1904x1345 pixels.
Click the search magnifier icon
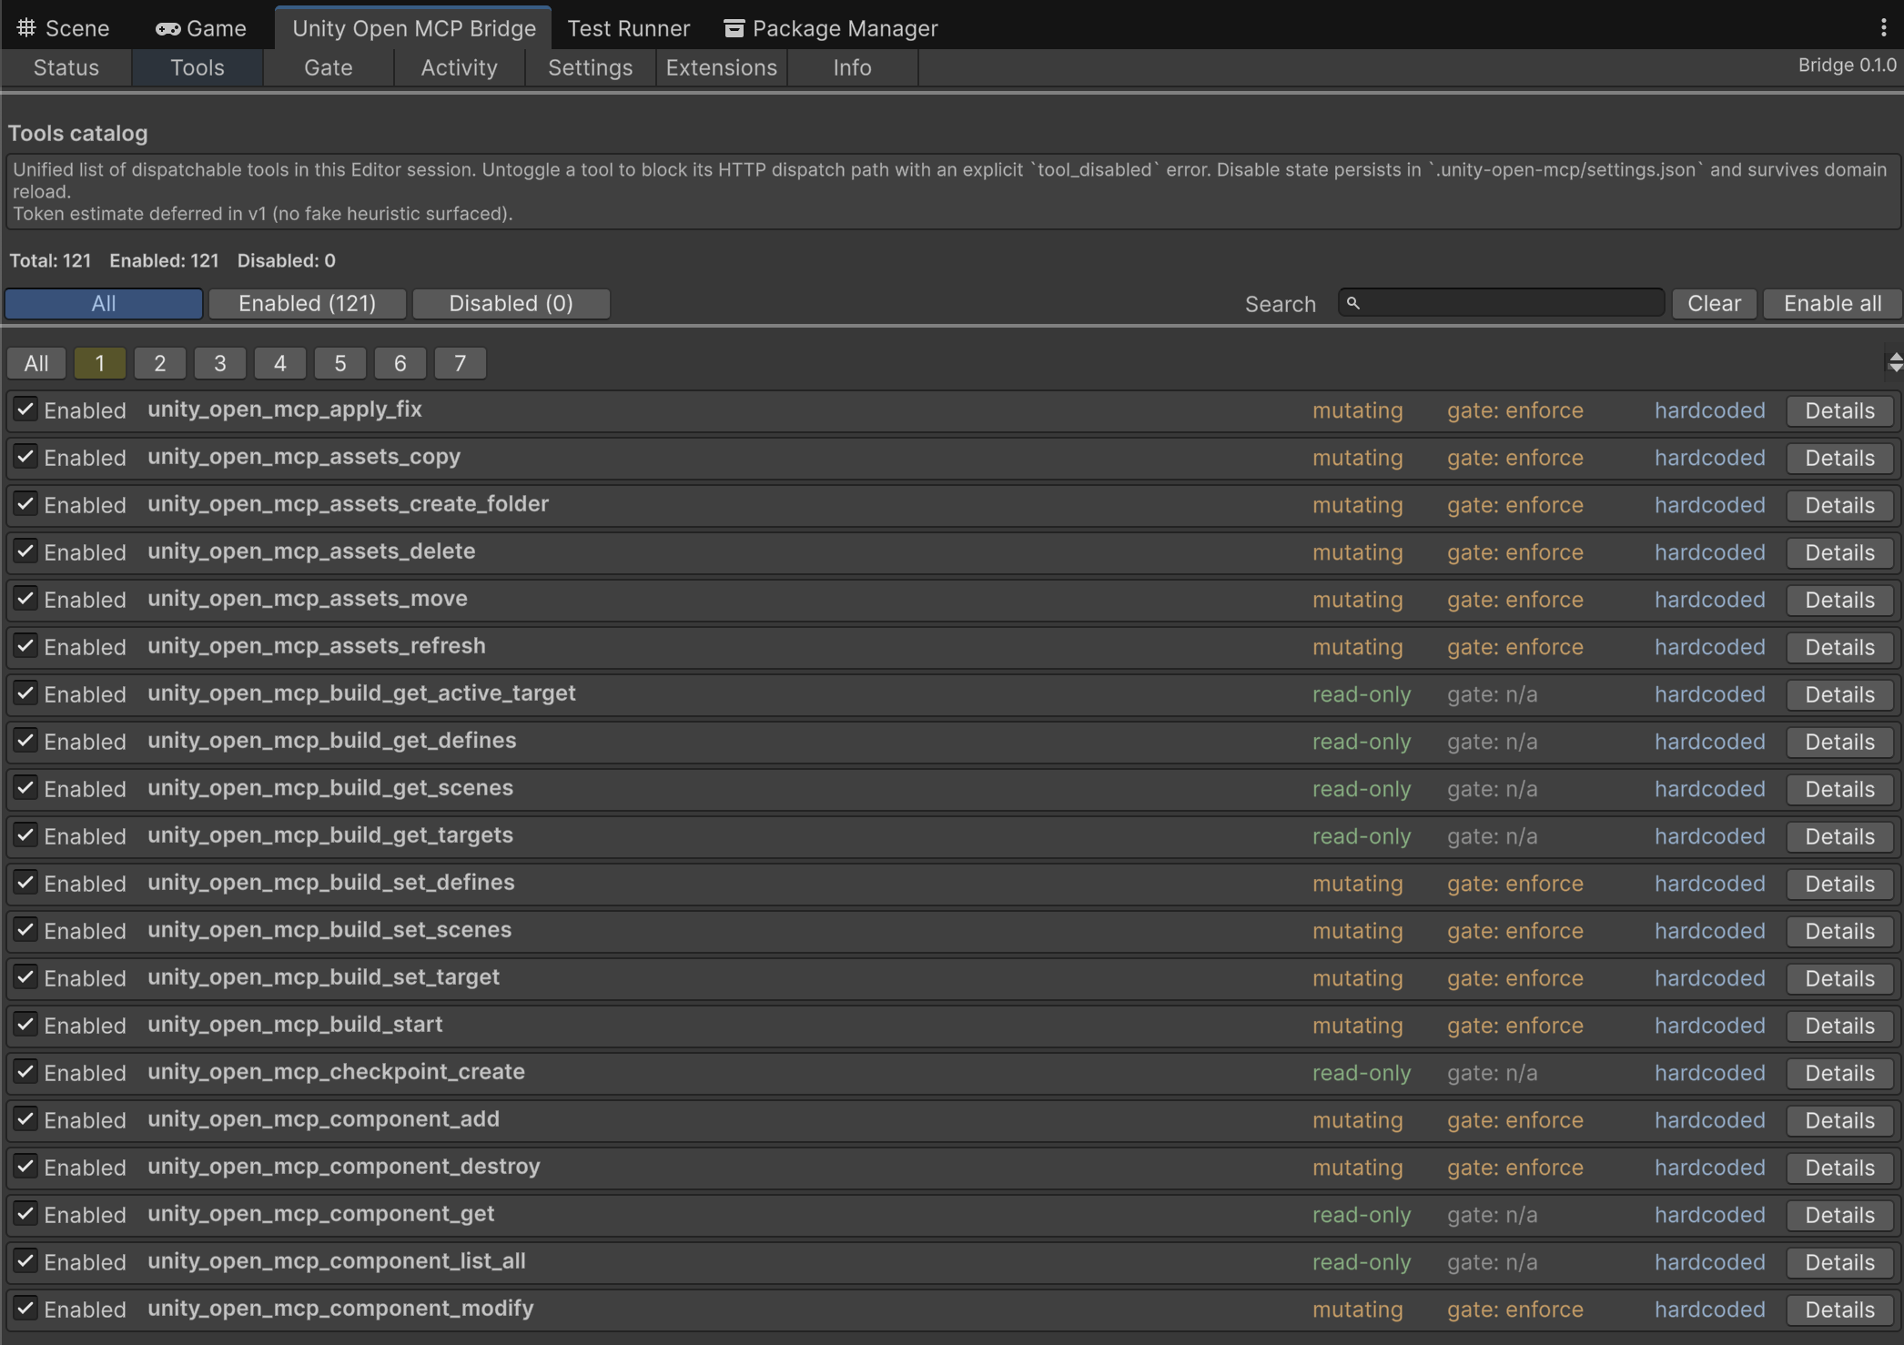1353,303
